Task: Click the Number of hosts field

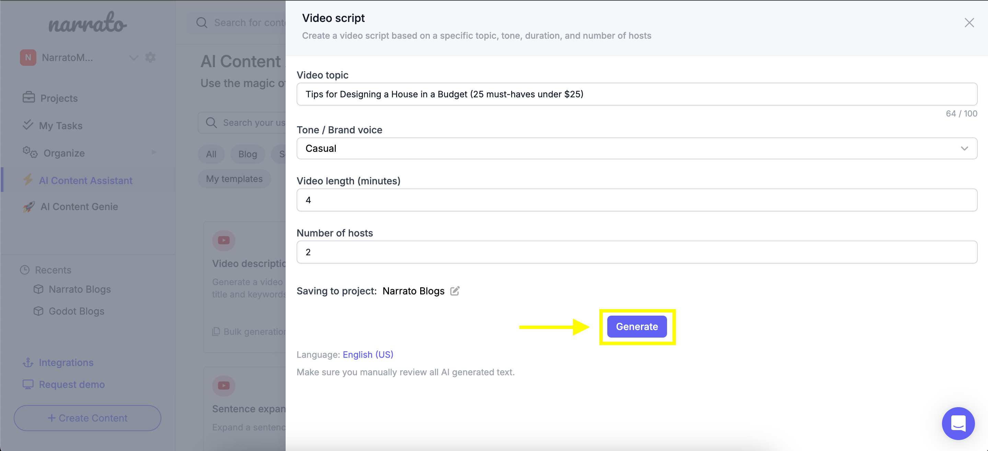Action: pos(637,252)
